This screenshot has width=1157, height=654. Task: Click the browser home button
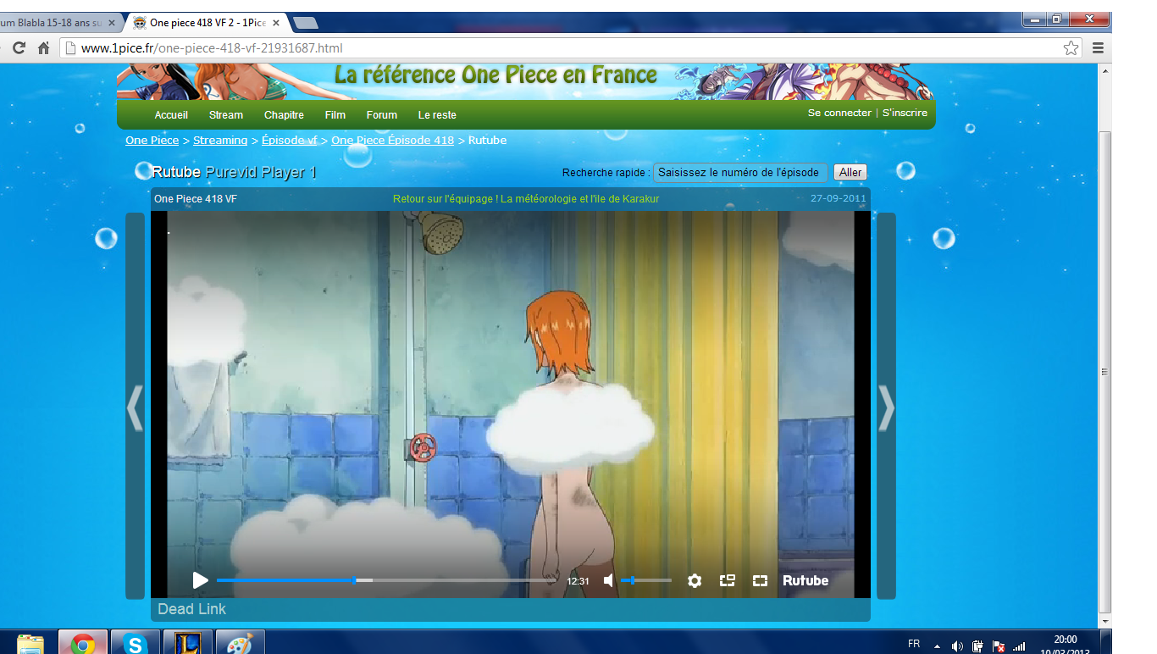point(43,48)
